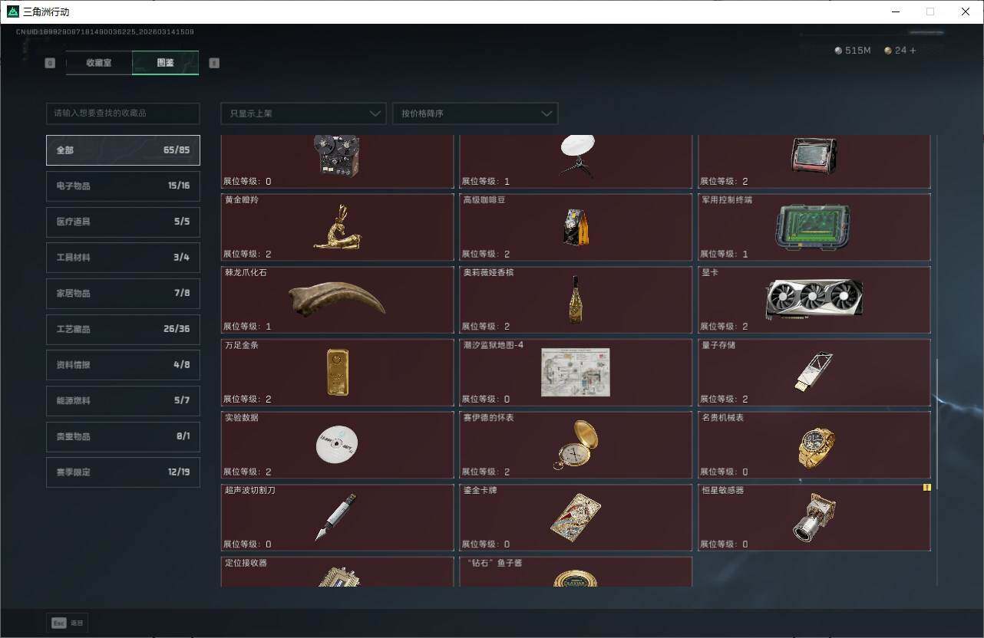Image resolution: width=984 pixels, height=638 pixels.
Task: Switch to the 图鉴 tab
Action: click(166, 63)
